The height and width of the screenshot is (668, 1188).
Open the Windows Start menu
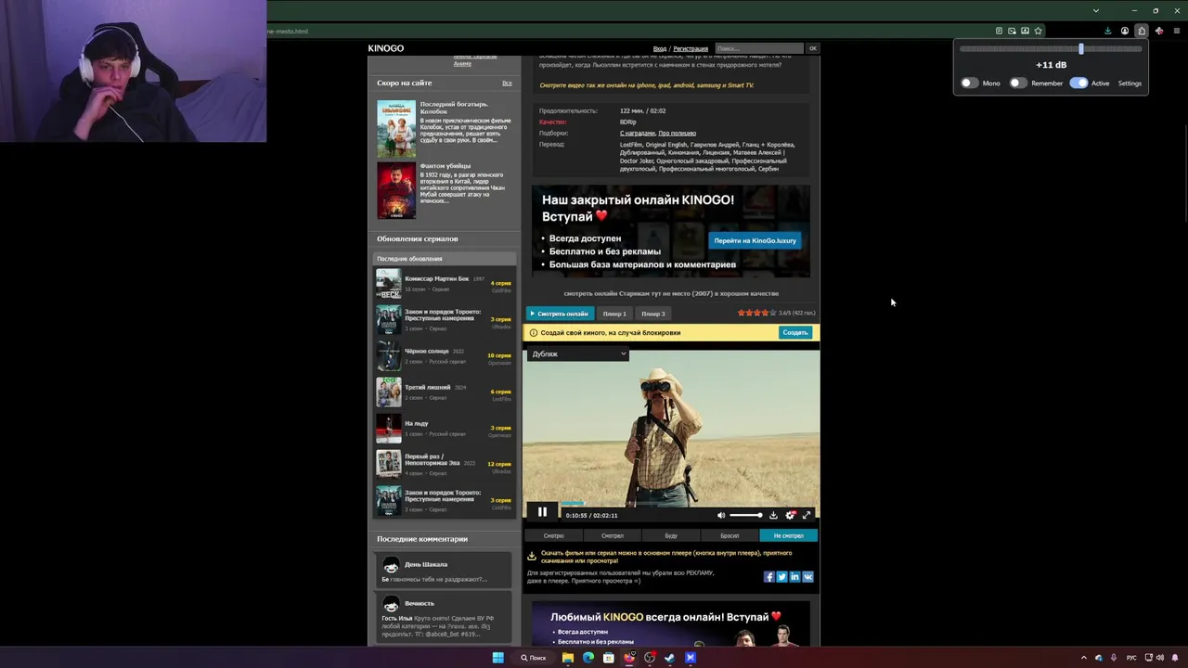tap(497, 658)
